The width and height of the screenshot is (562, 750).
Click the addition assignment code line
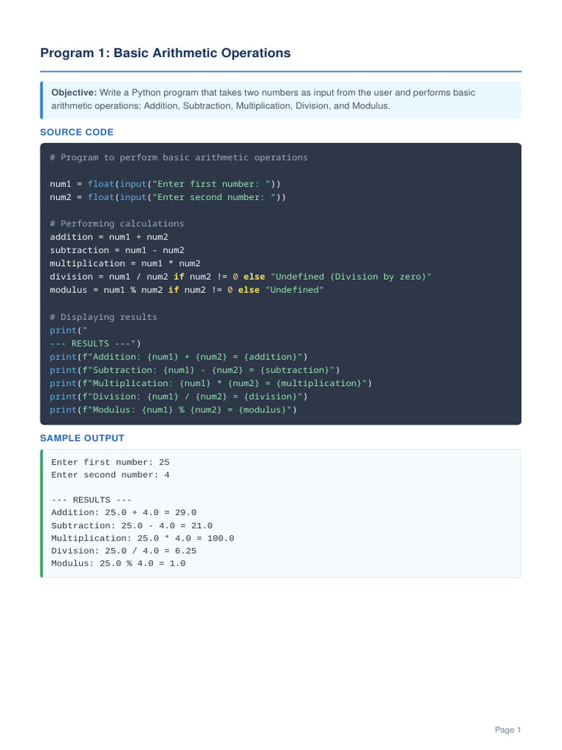(109, 237)
